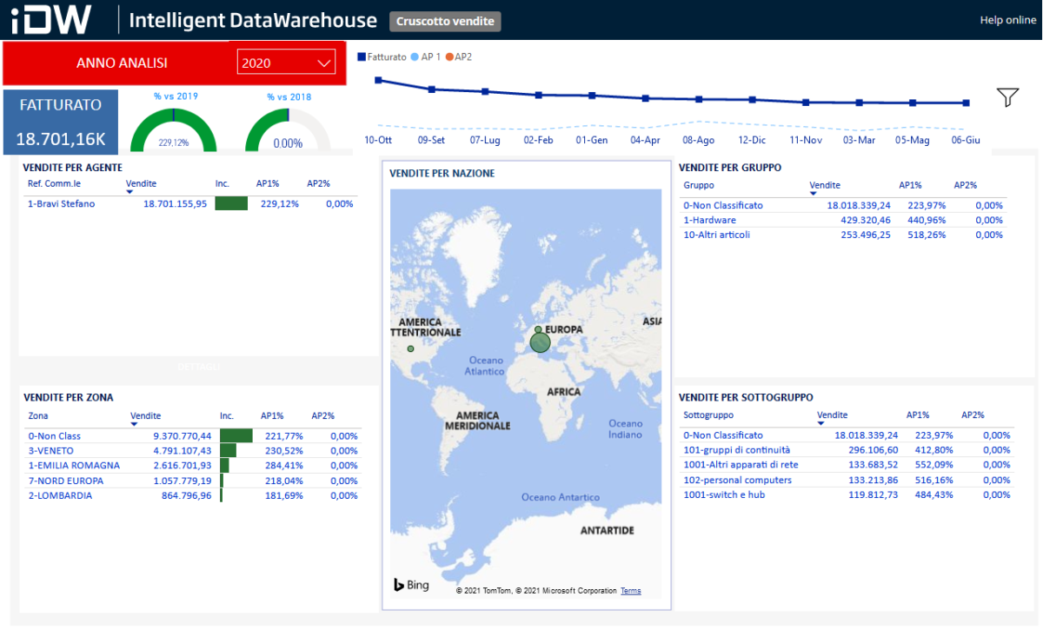
Task: Sort Vendite per Agente by Vendite column
Action: click(142, 183)
